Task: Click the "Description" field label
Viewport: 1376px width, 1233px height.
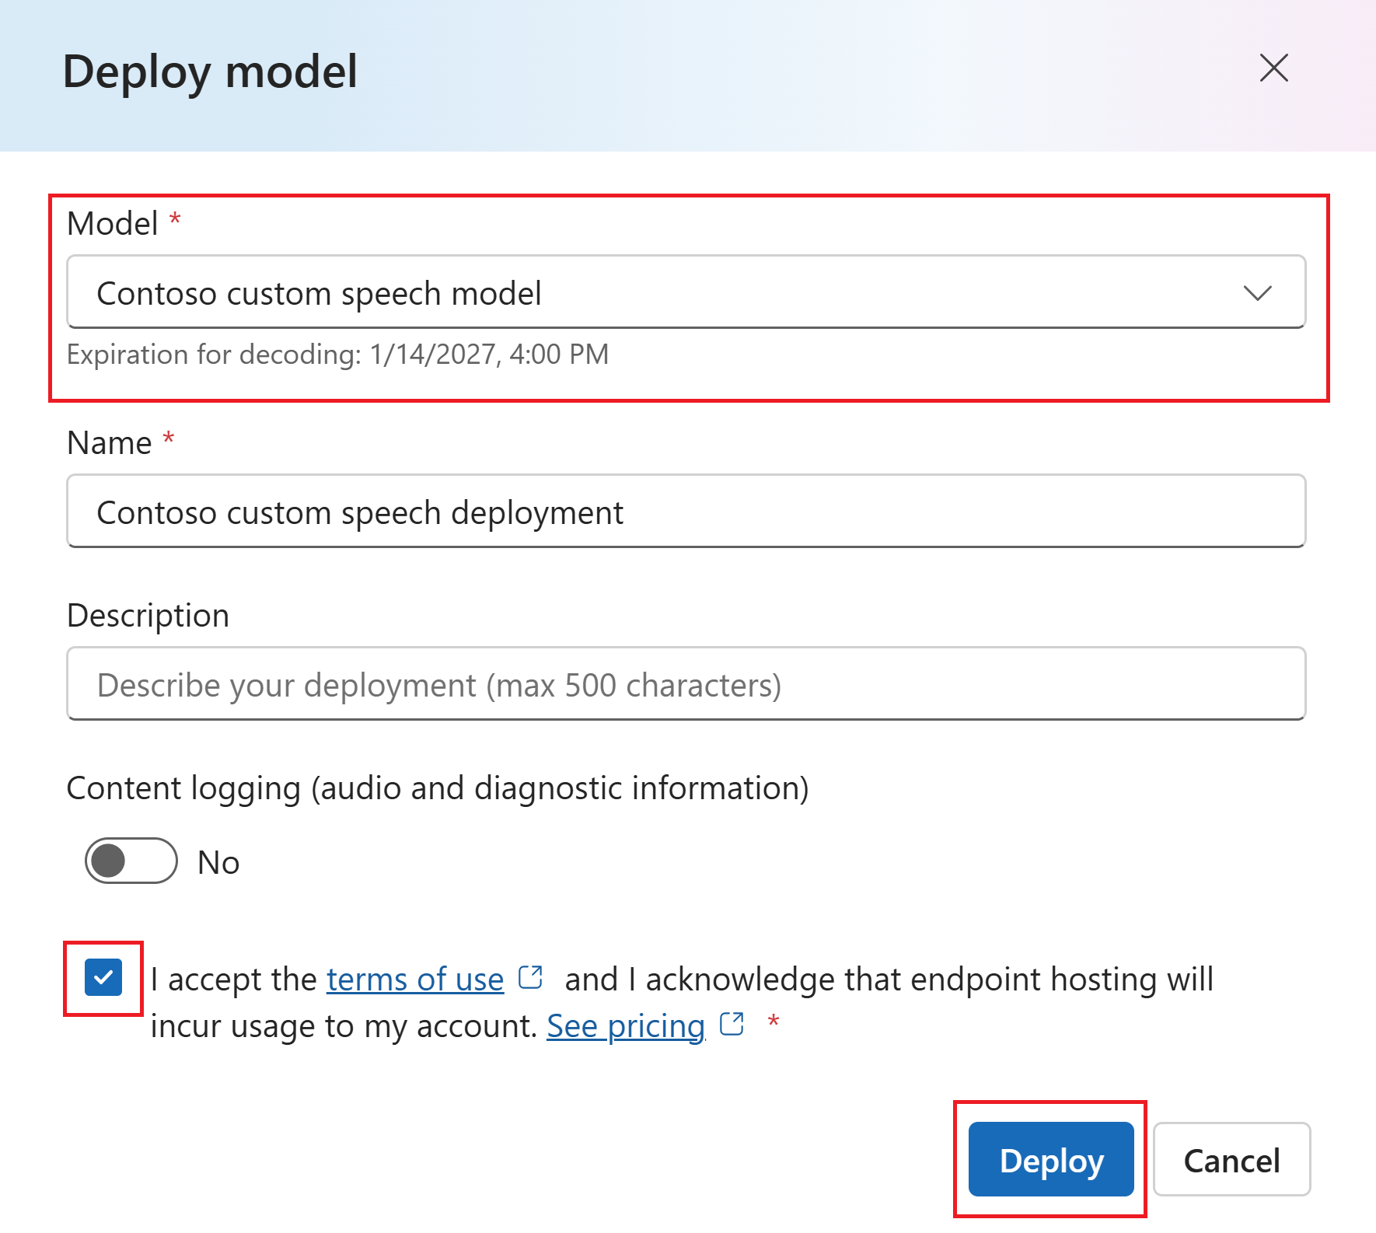Action: [148, 616]
